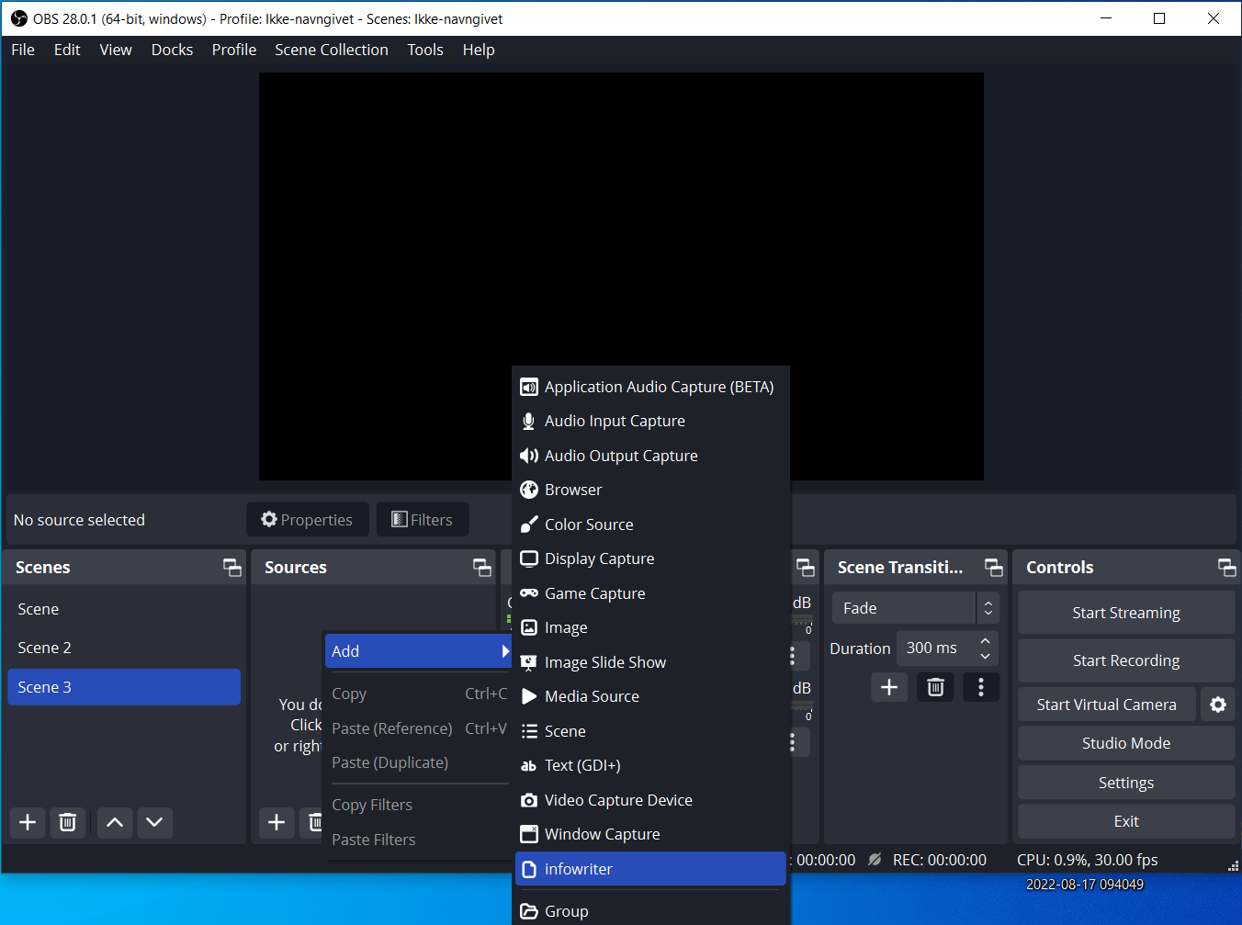The width and height of the screenshot is (1242, 925).
Task: Open the Fade transition dropdown
Action: tap(916, 608)
